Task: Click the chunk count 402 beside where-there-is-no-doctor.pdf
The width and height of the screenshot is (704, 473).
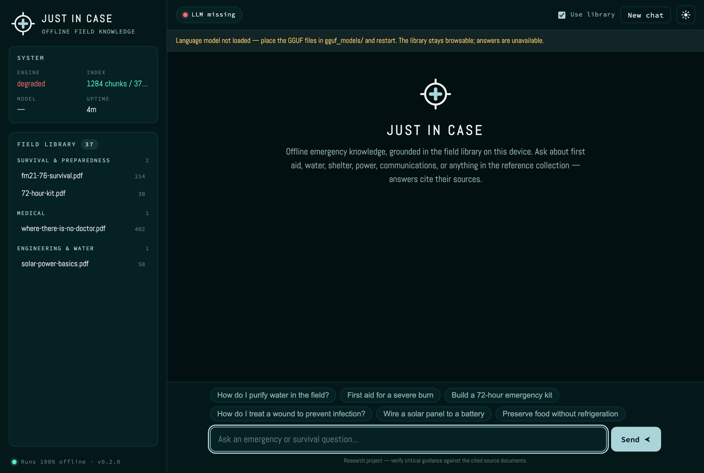Action: 140,229
